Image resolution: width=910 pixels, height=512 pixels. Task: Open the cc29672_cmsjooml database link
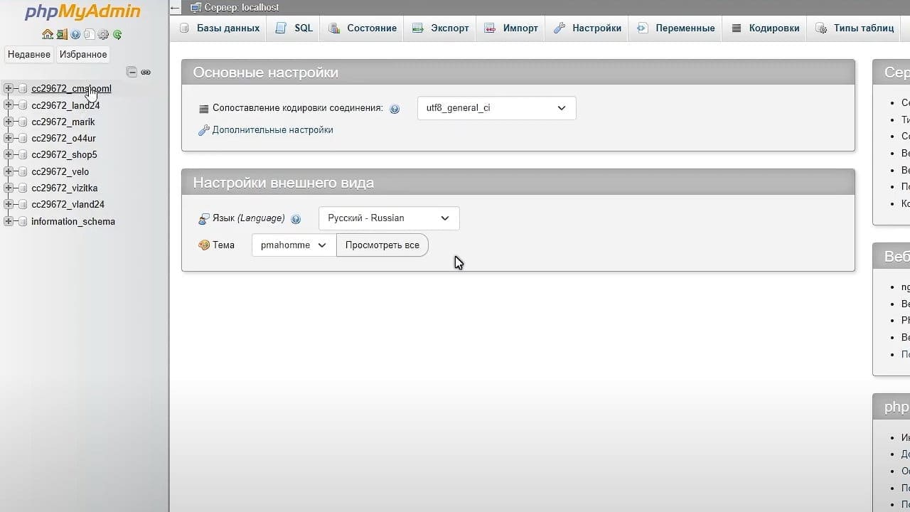click(71, 89)
